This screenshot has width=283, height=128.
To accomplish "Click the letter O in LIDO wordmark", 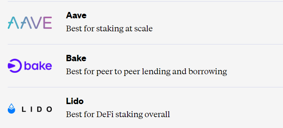I will coord(48,109).
